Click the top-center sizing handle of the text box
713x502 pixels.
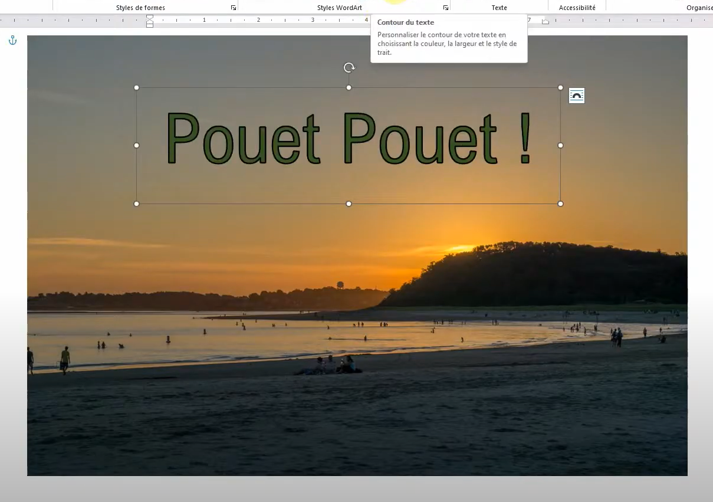click(349, 88)
